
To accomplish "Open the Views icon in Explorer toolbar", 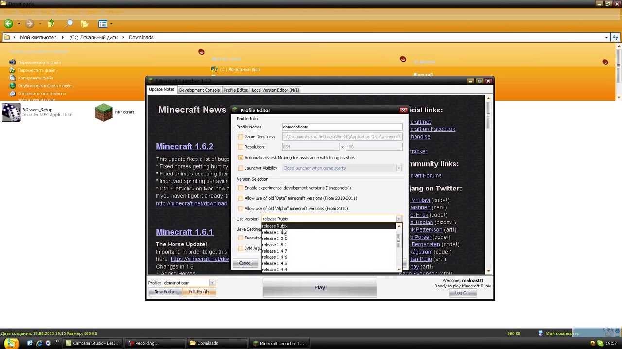I will (x=103, y=24).
